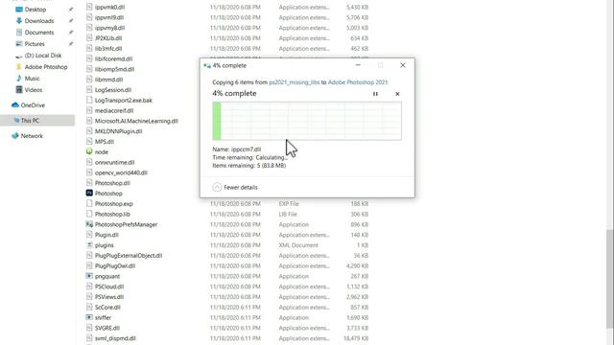
Task: Select the ScCore.dll file
Action: click(107, 308)
